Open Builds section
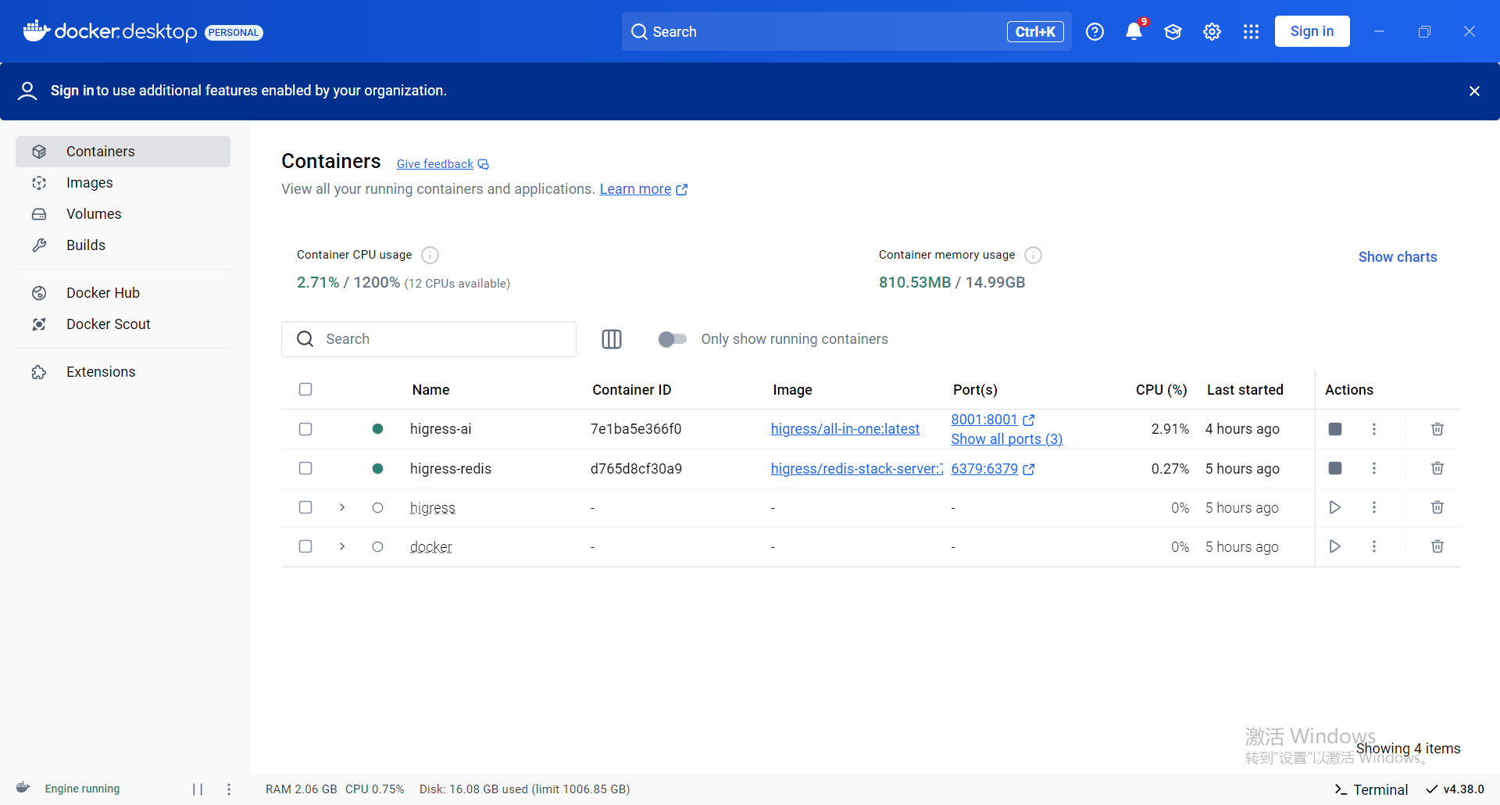This screenshot has width=1500, height=805. click(x=123, y=245)
